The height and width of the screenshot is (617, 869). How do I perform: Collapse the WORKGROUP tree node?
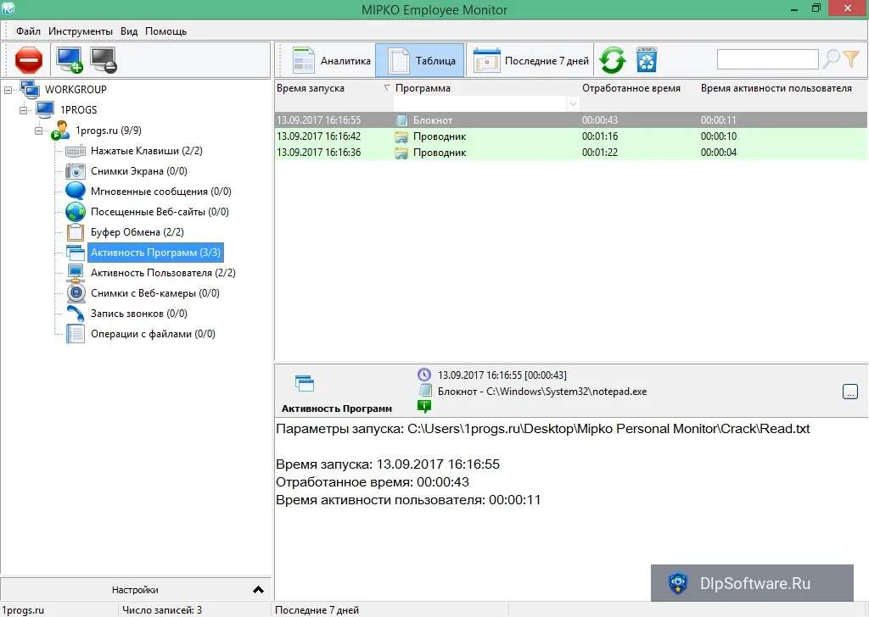coord(8,90)
